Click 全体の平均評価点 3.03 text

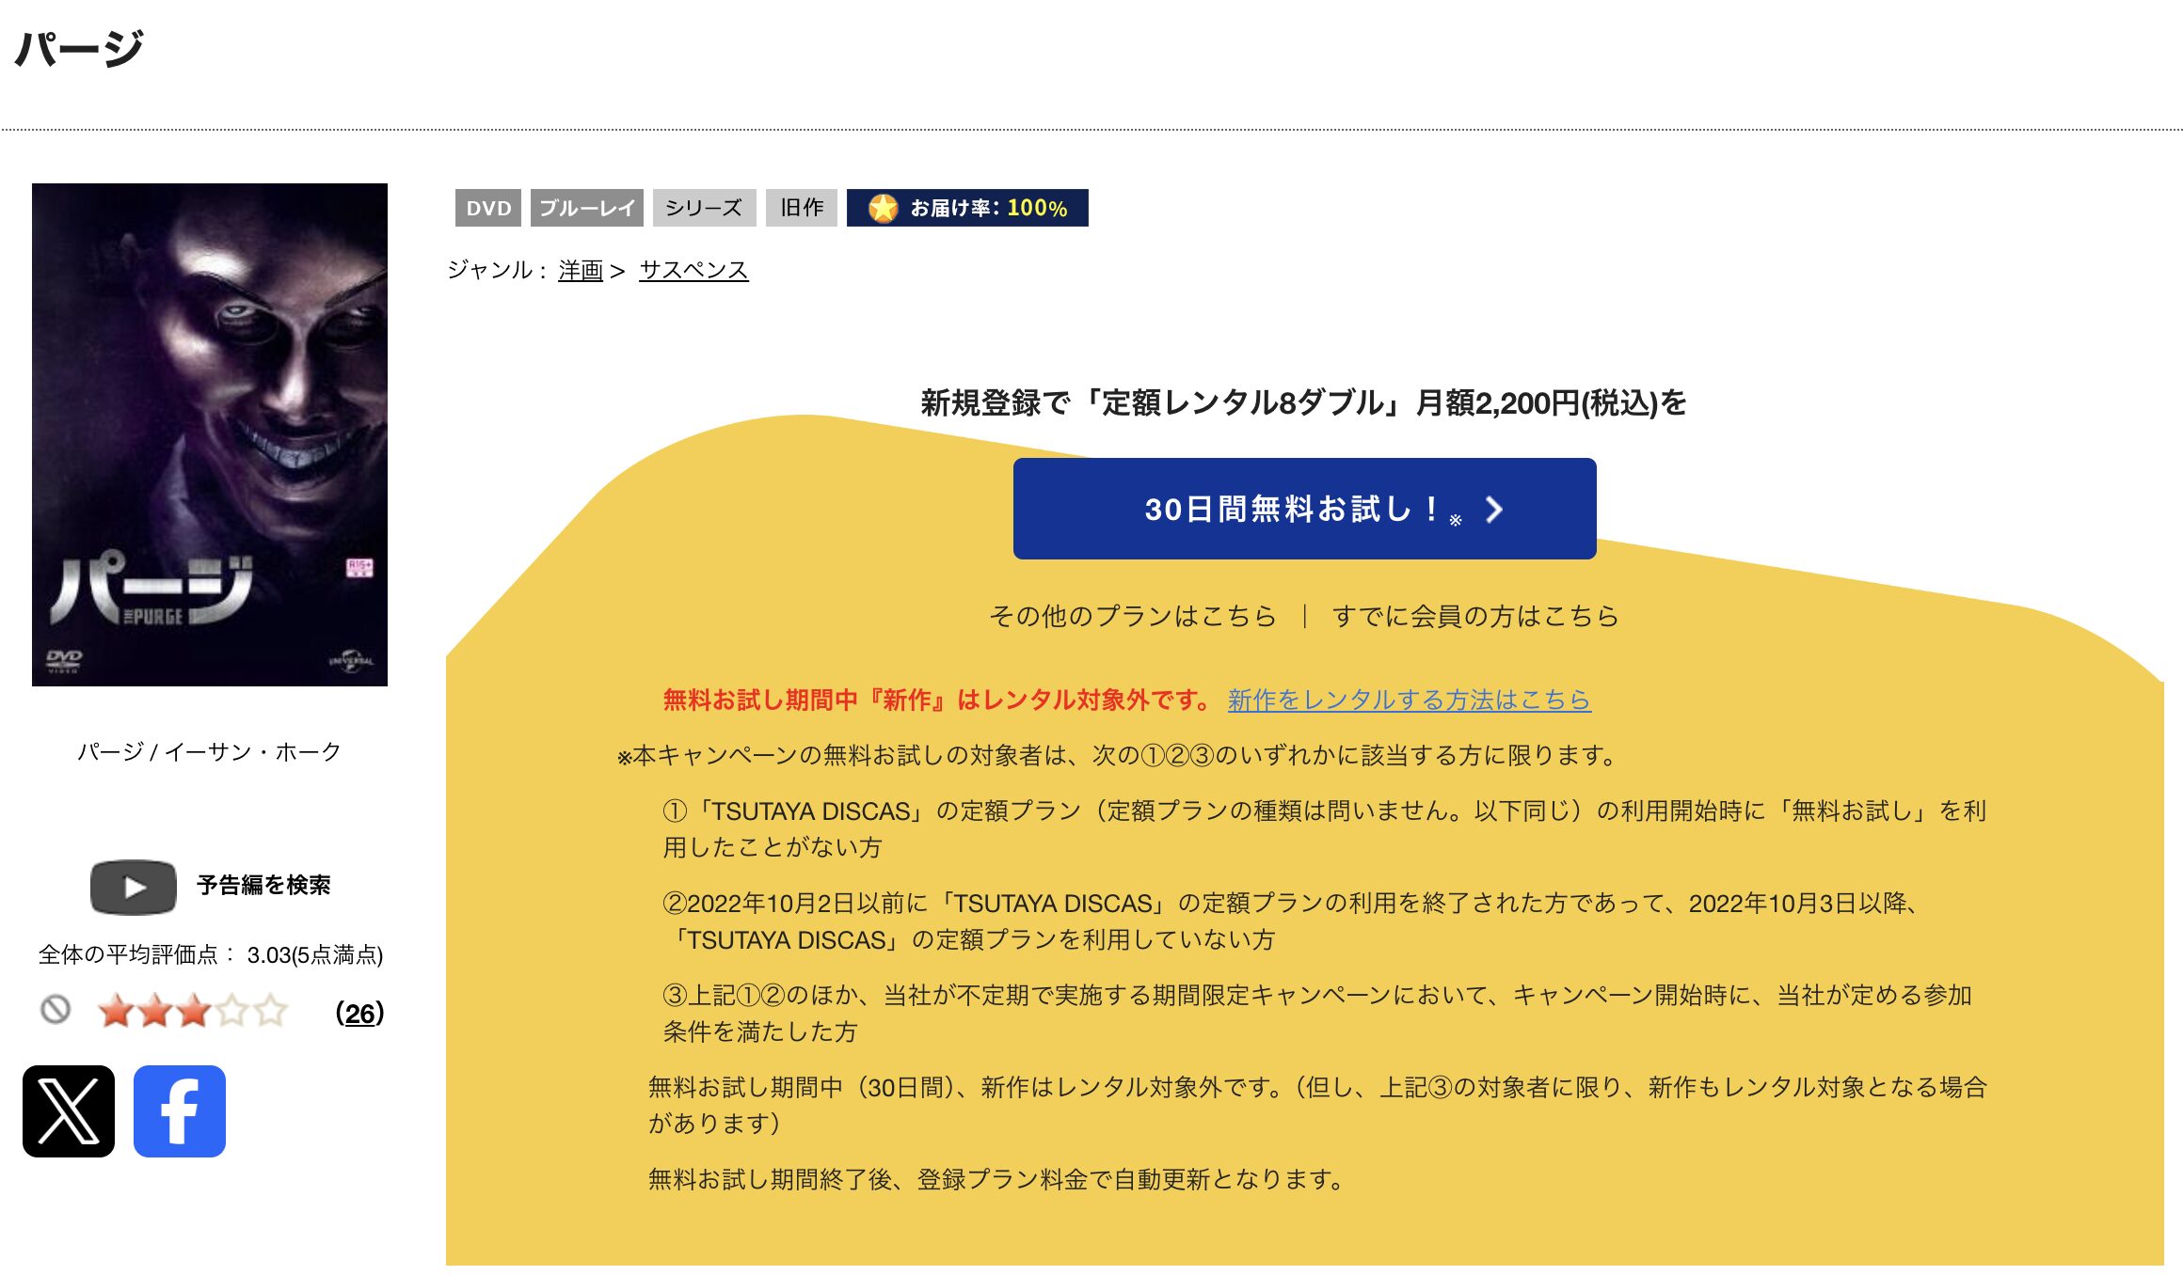click(211, 955)
